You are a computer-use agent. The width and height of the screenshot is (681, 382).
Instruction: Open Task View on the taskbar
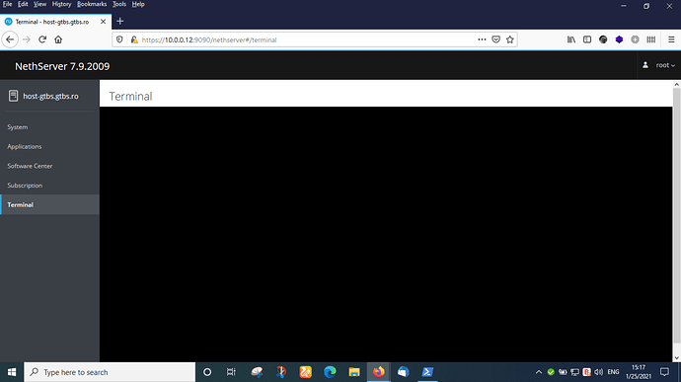[x=231, y=372]
